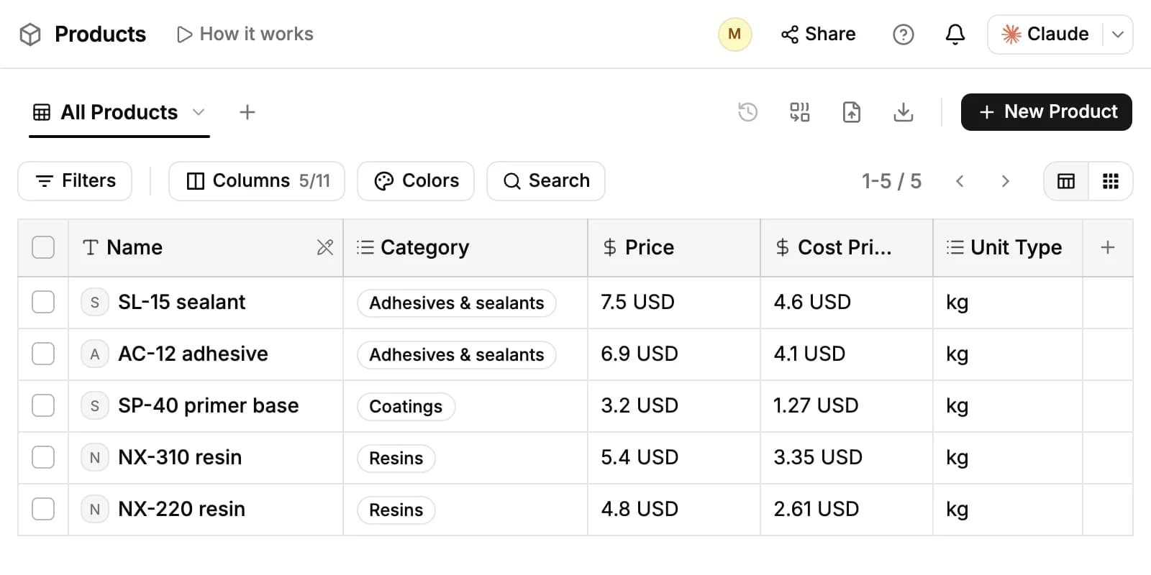Add a new view with the plus icon

(247, 112)
